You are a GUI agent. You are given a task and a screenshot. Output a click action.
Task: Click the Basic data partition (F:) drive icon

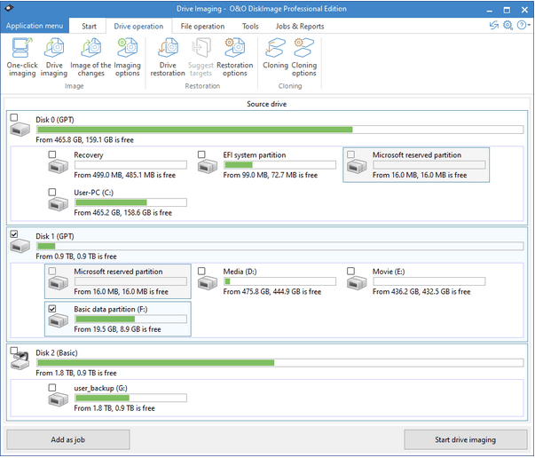click(58, 320)
